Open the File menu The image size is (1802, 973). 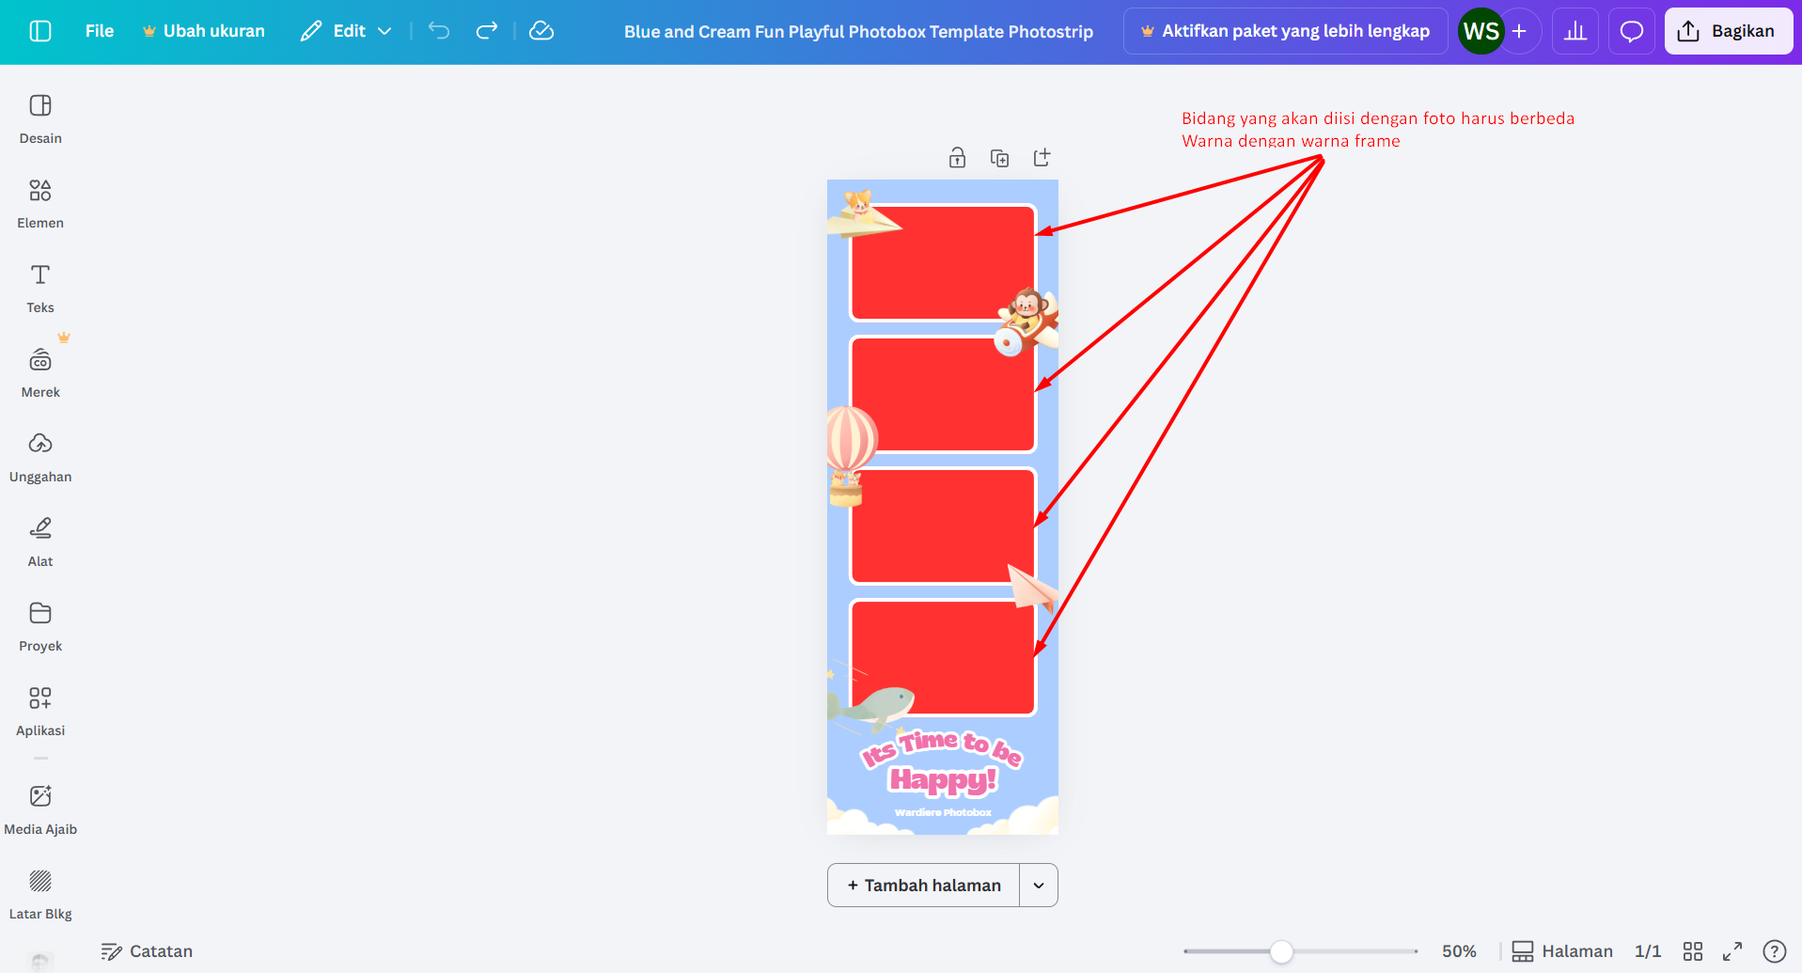(99, 31)
